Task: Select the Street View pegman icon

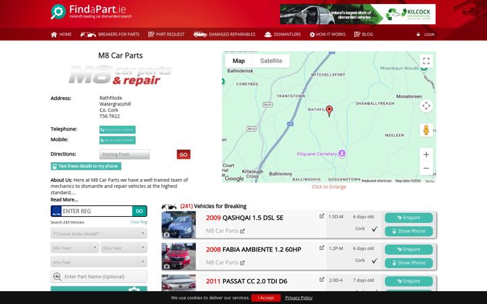Action: point(426,130)
